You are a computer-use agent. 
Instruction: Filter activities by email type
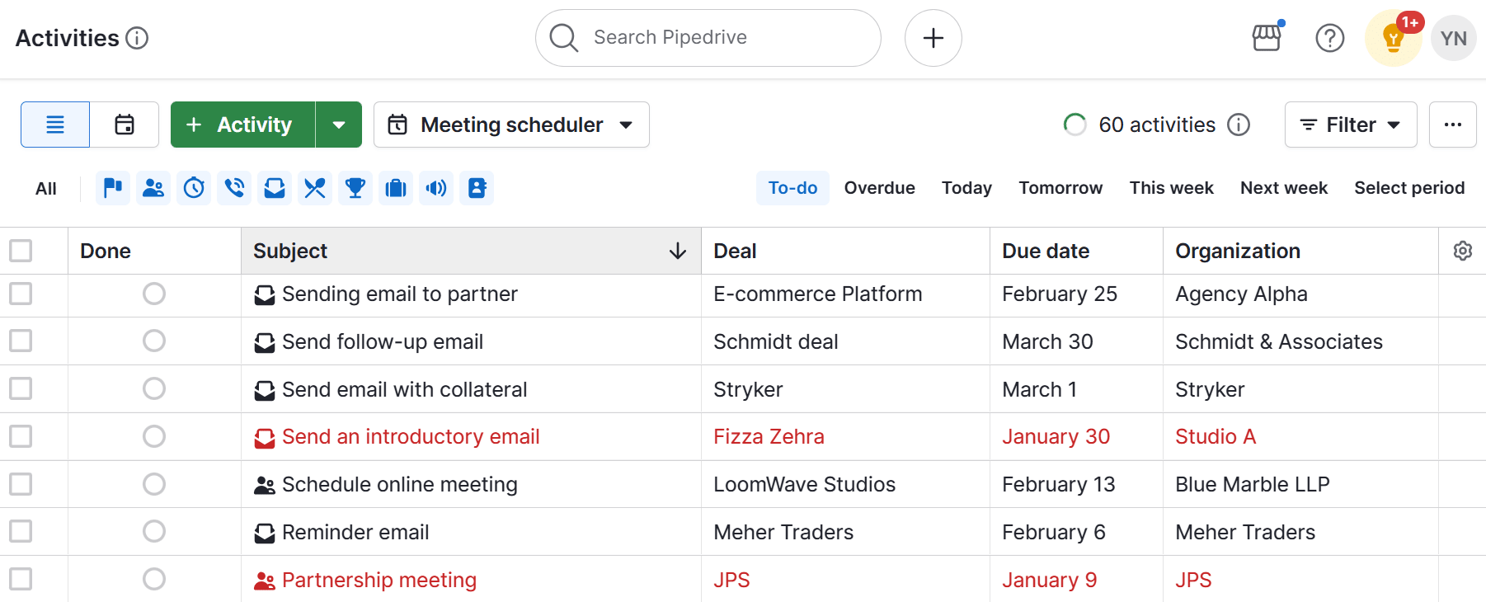click(275, 187)
